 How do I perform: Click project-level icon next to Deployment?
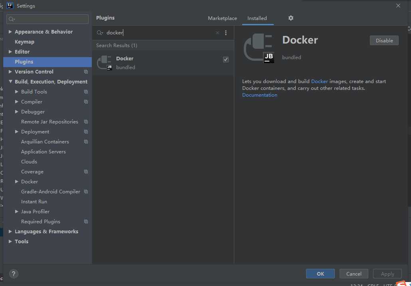pyautogui.click(x=86, y=132)
